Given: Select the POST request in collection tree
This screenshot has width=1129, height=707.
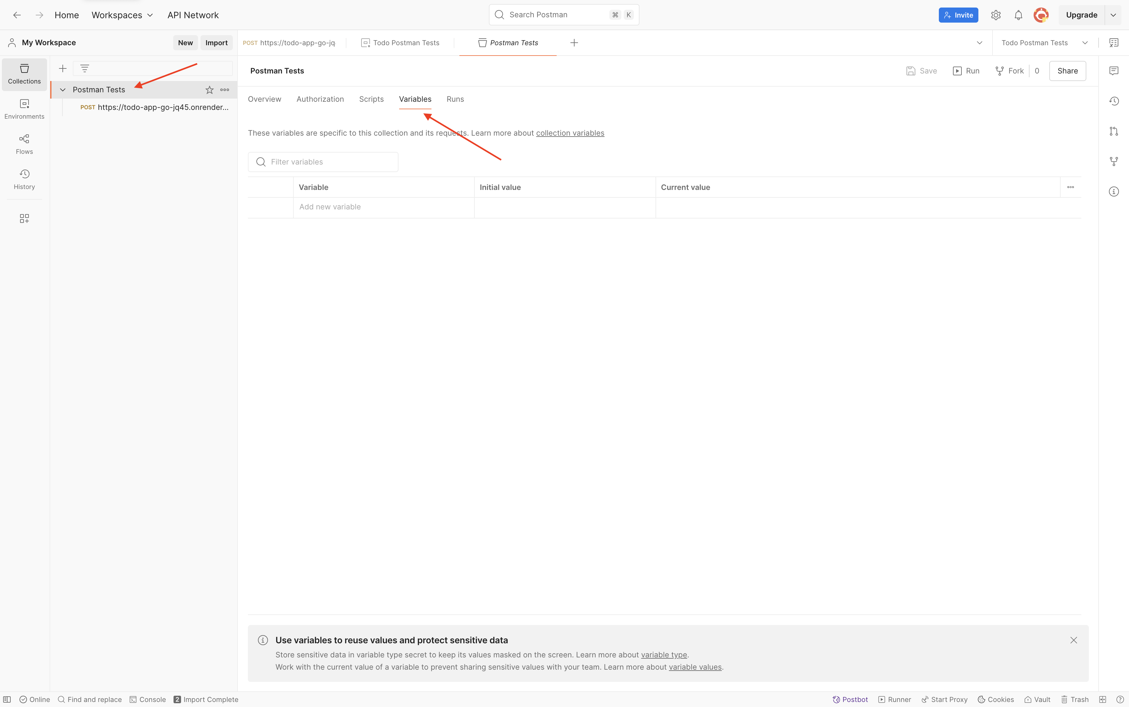Looking at the screenshot, I should coord(154,107).
